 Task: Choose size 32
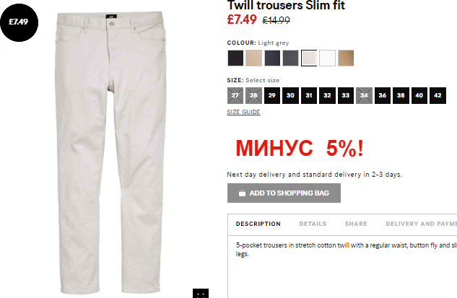tap(327, 95)
